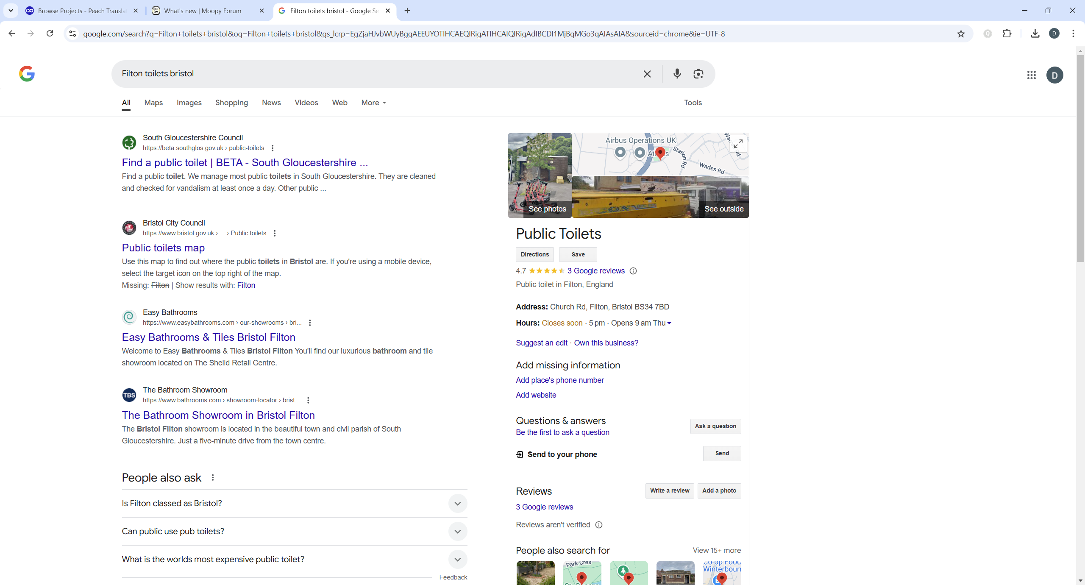Click the Write a review button

[x=670, y=490]
